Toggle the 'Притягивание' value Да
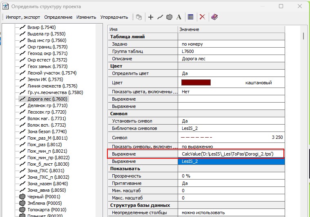This screenshot has height=217, width=310. pyautogui.click(x=185, y=183)
